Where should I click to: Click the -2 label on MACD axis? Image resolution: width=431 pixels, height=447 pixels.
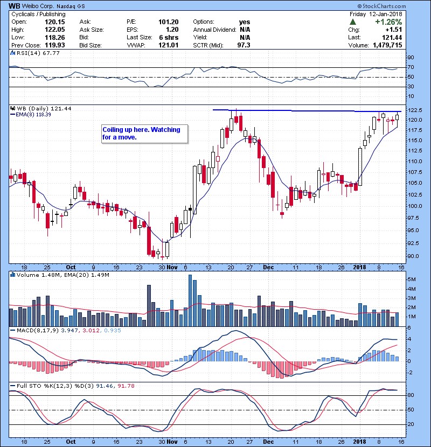pos(410,373)
